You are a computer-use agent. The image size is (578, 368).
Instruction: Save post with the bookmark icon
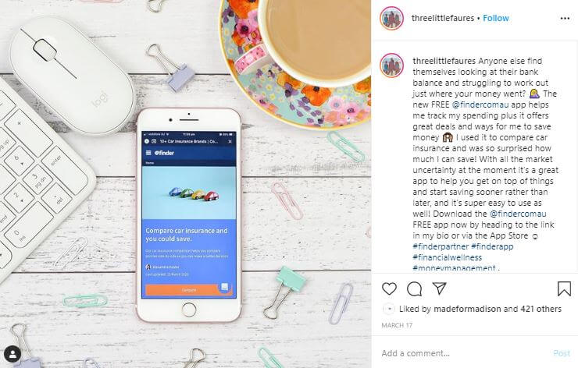click(564, 289)
